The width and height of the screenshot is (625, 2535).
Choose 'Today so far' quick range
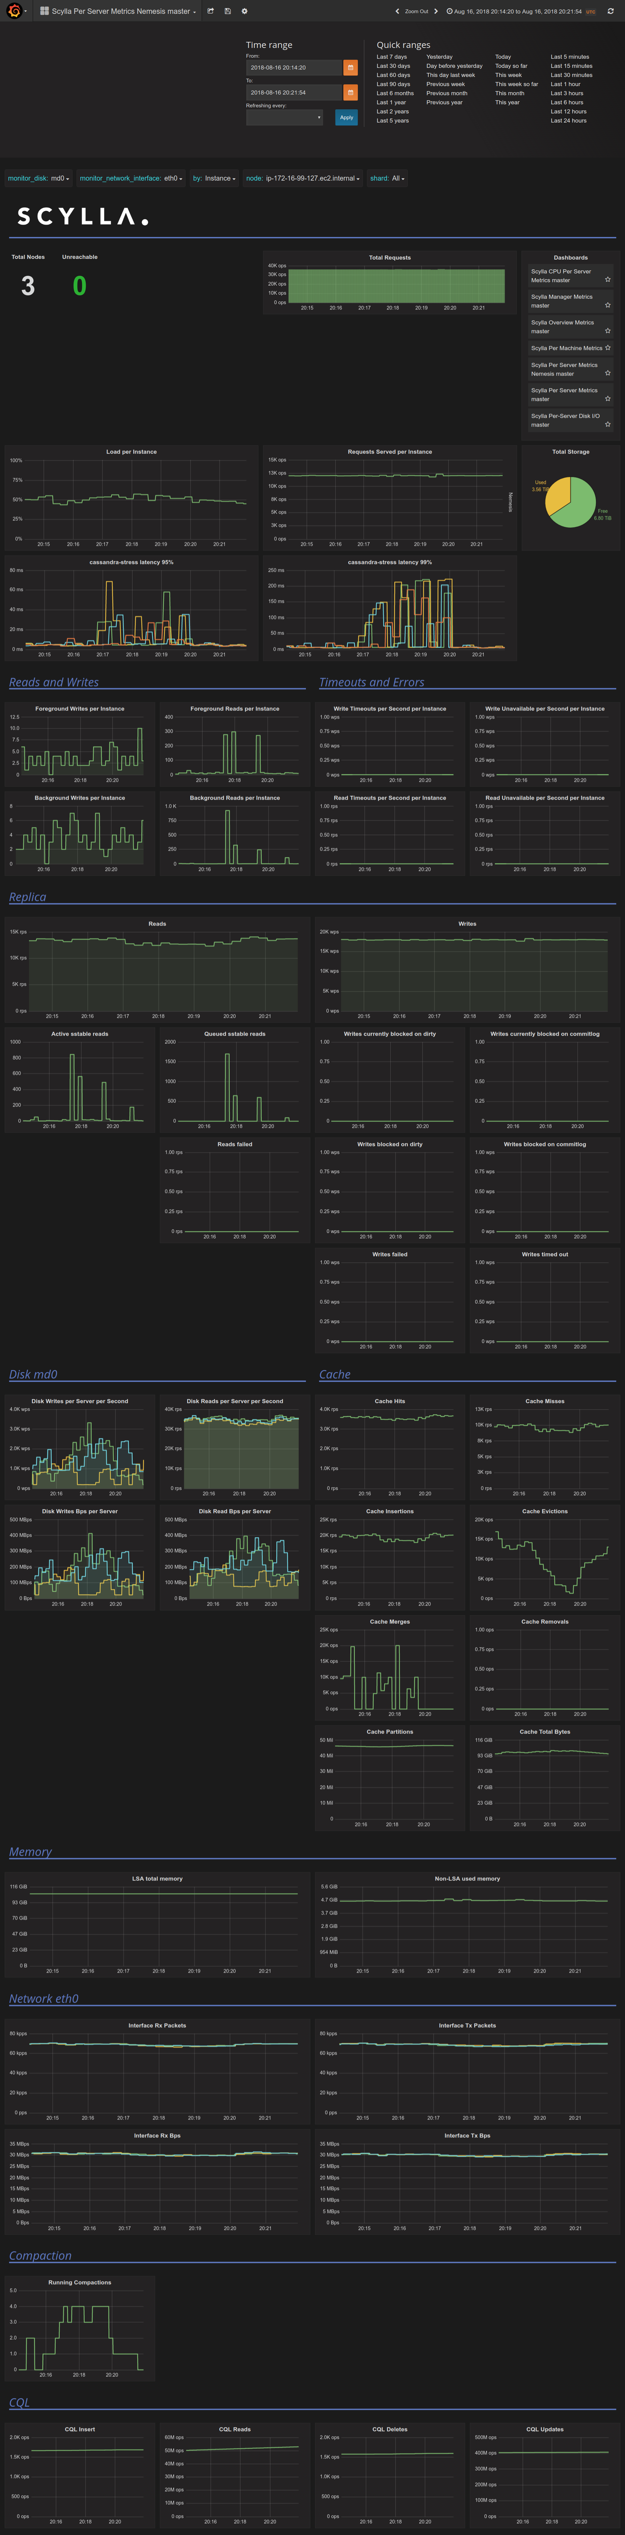tap(511, 66)
